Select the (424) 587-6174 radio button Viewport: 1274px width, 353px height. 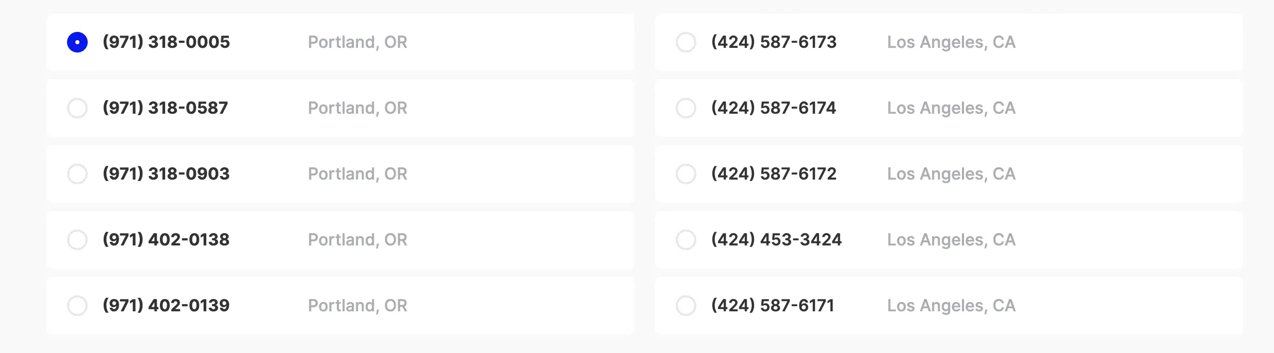pyautogui.click(x=686, y=108)
